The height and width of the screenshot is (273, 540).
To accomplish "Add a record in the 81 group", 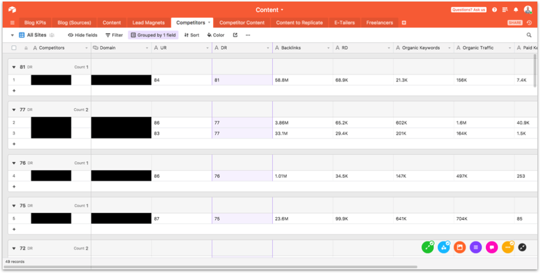I will coord(14,90).
